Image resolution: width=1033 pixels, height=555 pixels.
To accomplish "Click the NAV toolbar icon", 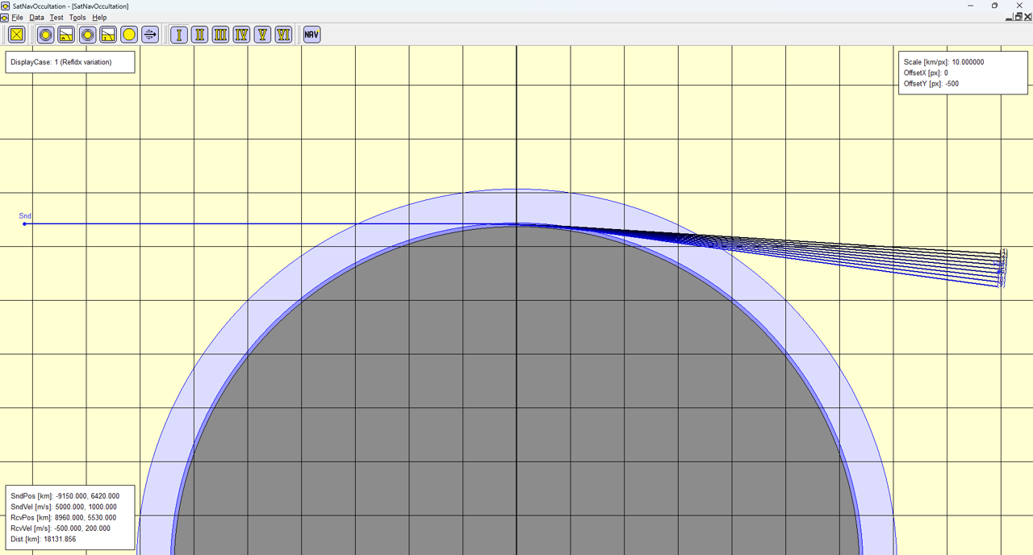I will point(312,35).
